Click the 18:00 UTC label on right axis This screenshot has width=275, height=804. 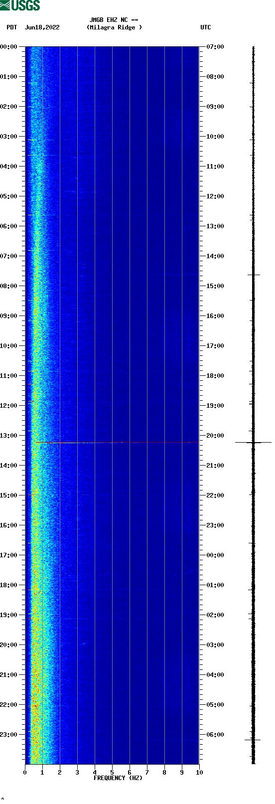click(215, 376)
